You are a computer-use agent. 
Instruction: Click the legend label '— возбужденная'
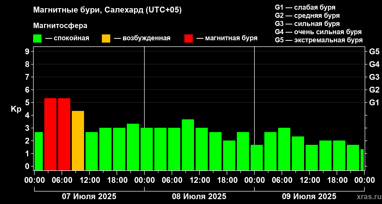[142, 39]
